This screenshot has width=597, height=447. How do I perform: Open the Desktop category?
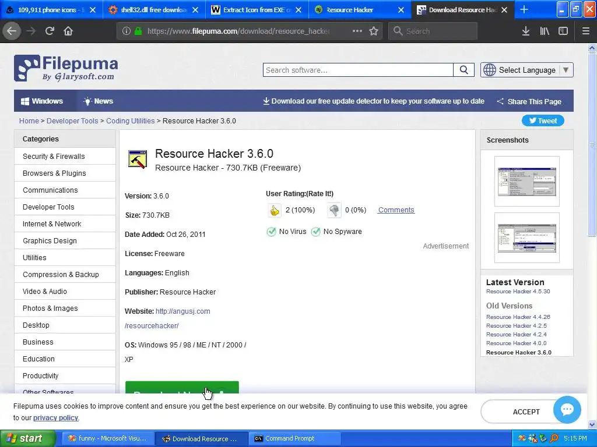pyautogui.click(x=65, y=325)
